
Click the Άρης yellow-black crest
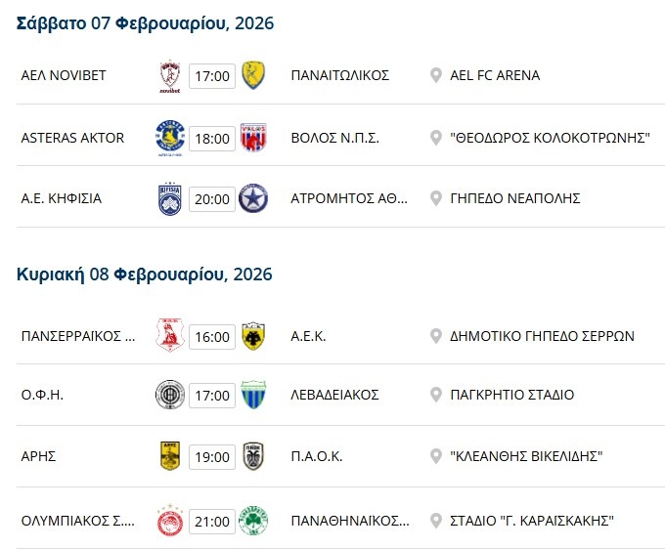169,456
